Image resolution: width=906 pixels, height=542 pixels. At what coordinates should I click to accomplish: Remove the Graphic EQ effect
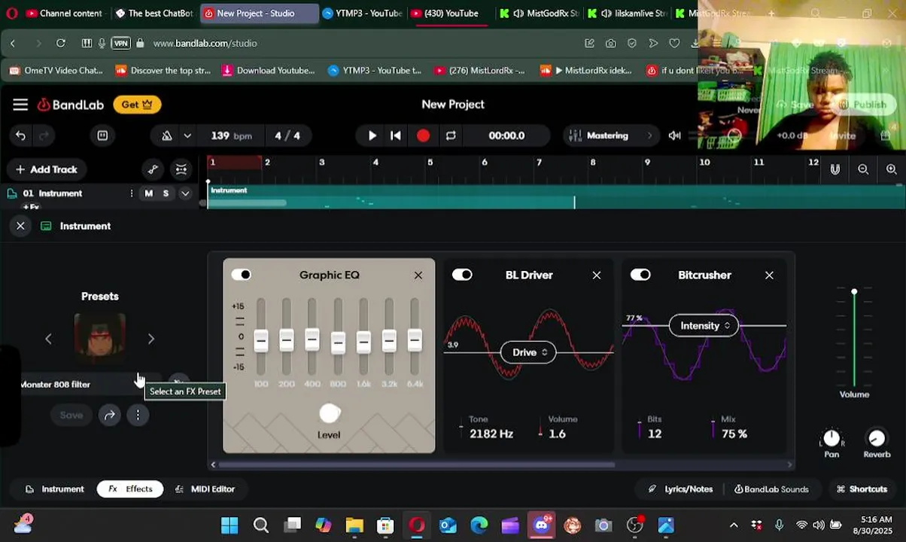[418, 276]
